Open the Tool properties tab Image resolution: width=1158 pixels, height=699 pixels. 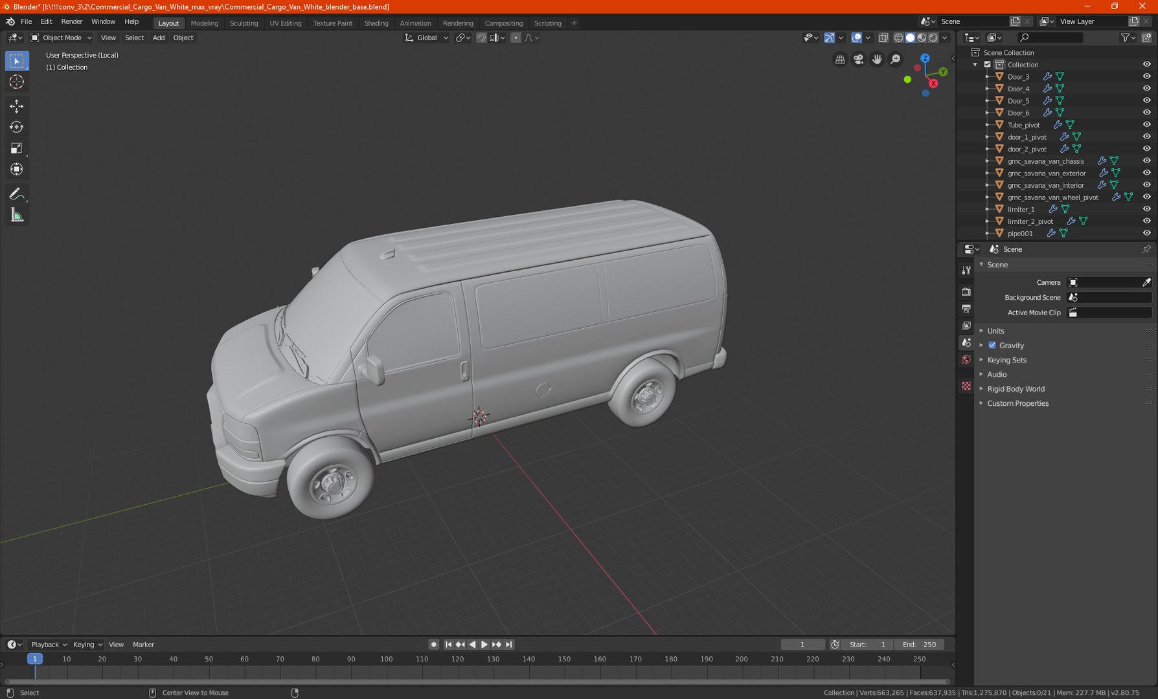point(966,271)
